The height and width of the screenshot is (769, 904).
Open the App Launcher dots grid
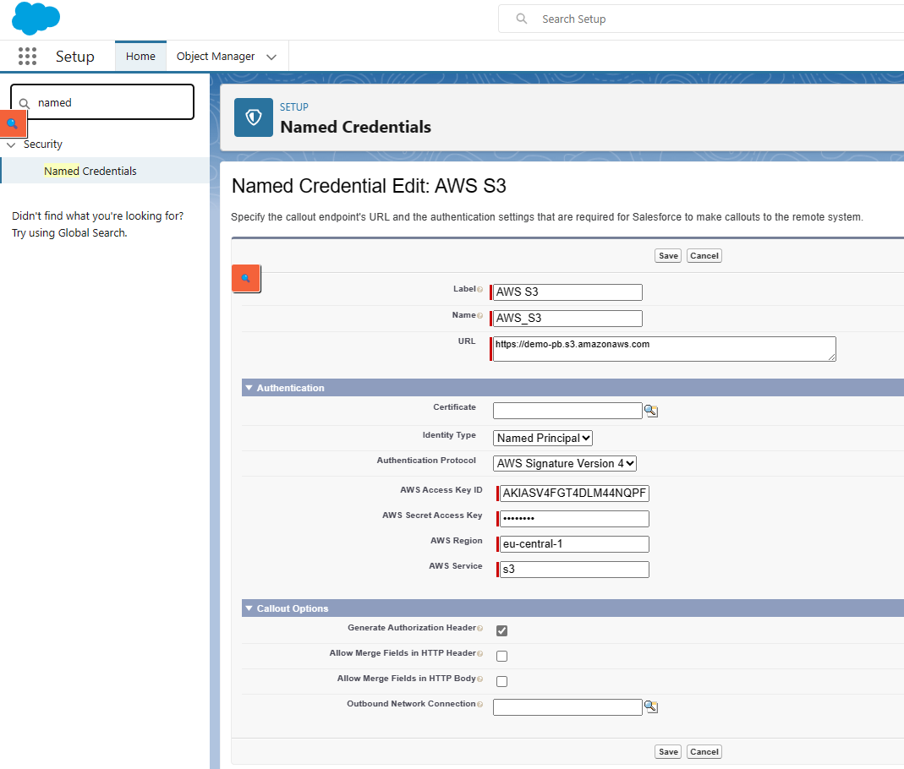(27, 56)
